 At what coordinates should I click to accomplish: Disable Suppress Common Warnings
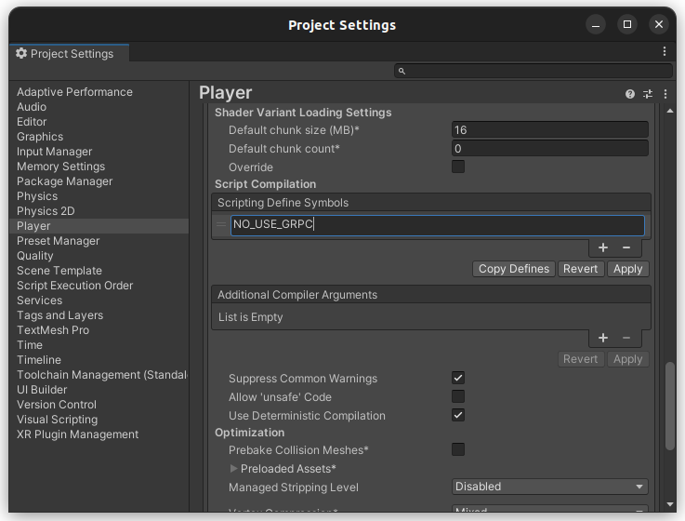tap(458, 378)
